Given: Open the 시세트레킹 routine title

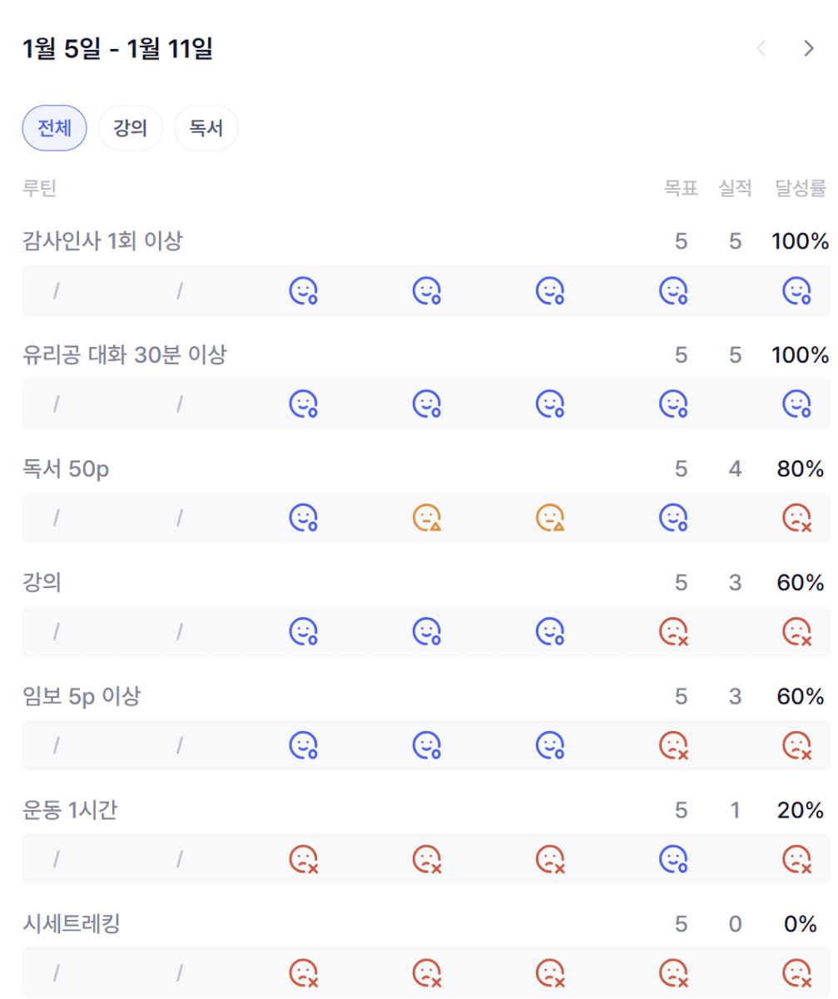Looking at the screenshot, I should [x=72, y=923].
